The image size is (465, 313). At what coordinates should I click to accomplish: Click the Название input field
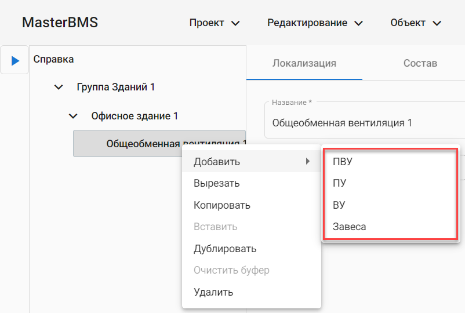click(359, 123)
